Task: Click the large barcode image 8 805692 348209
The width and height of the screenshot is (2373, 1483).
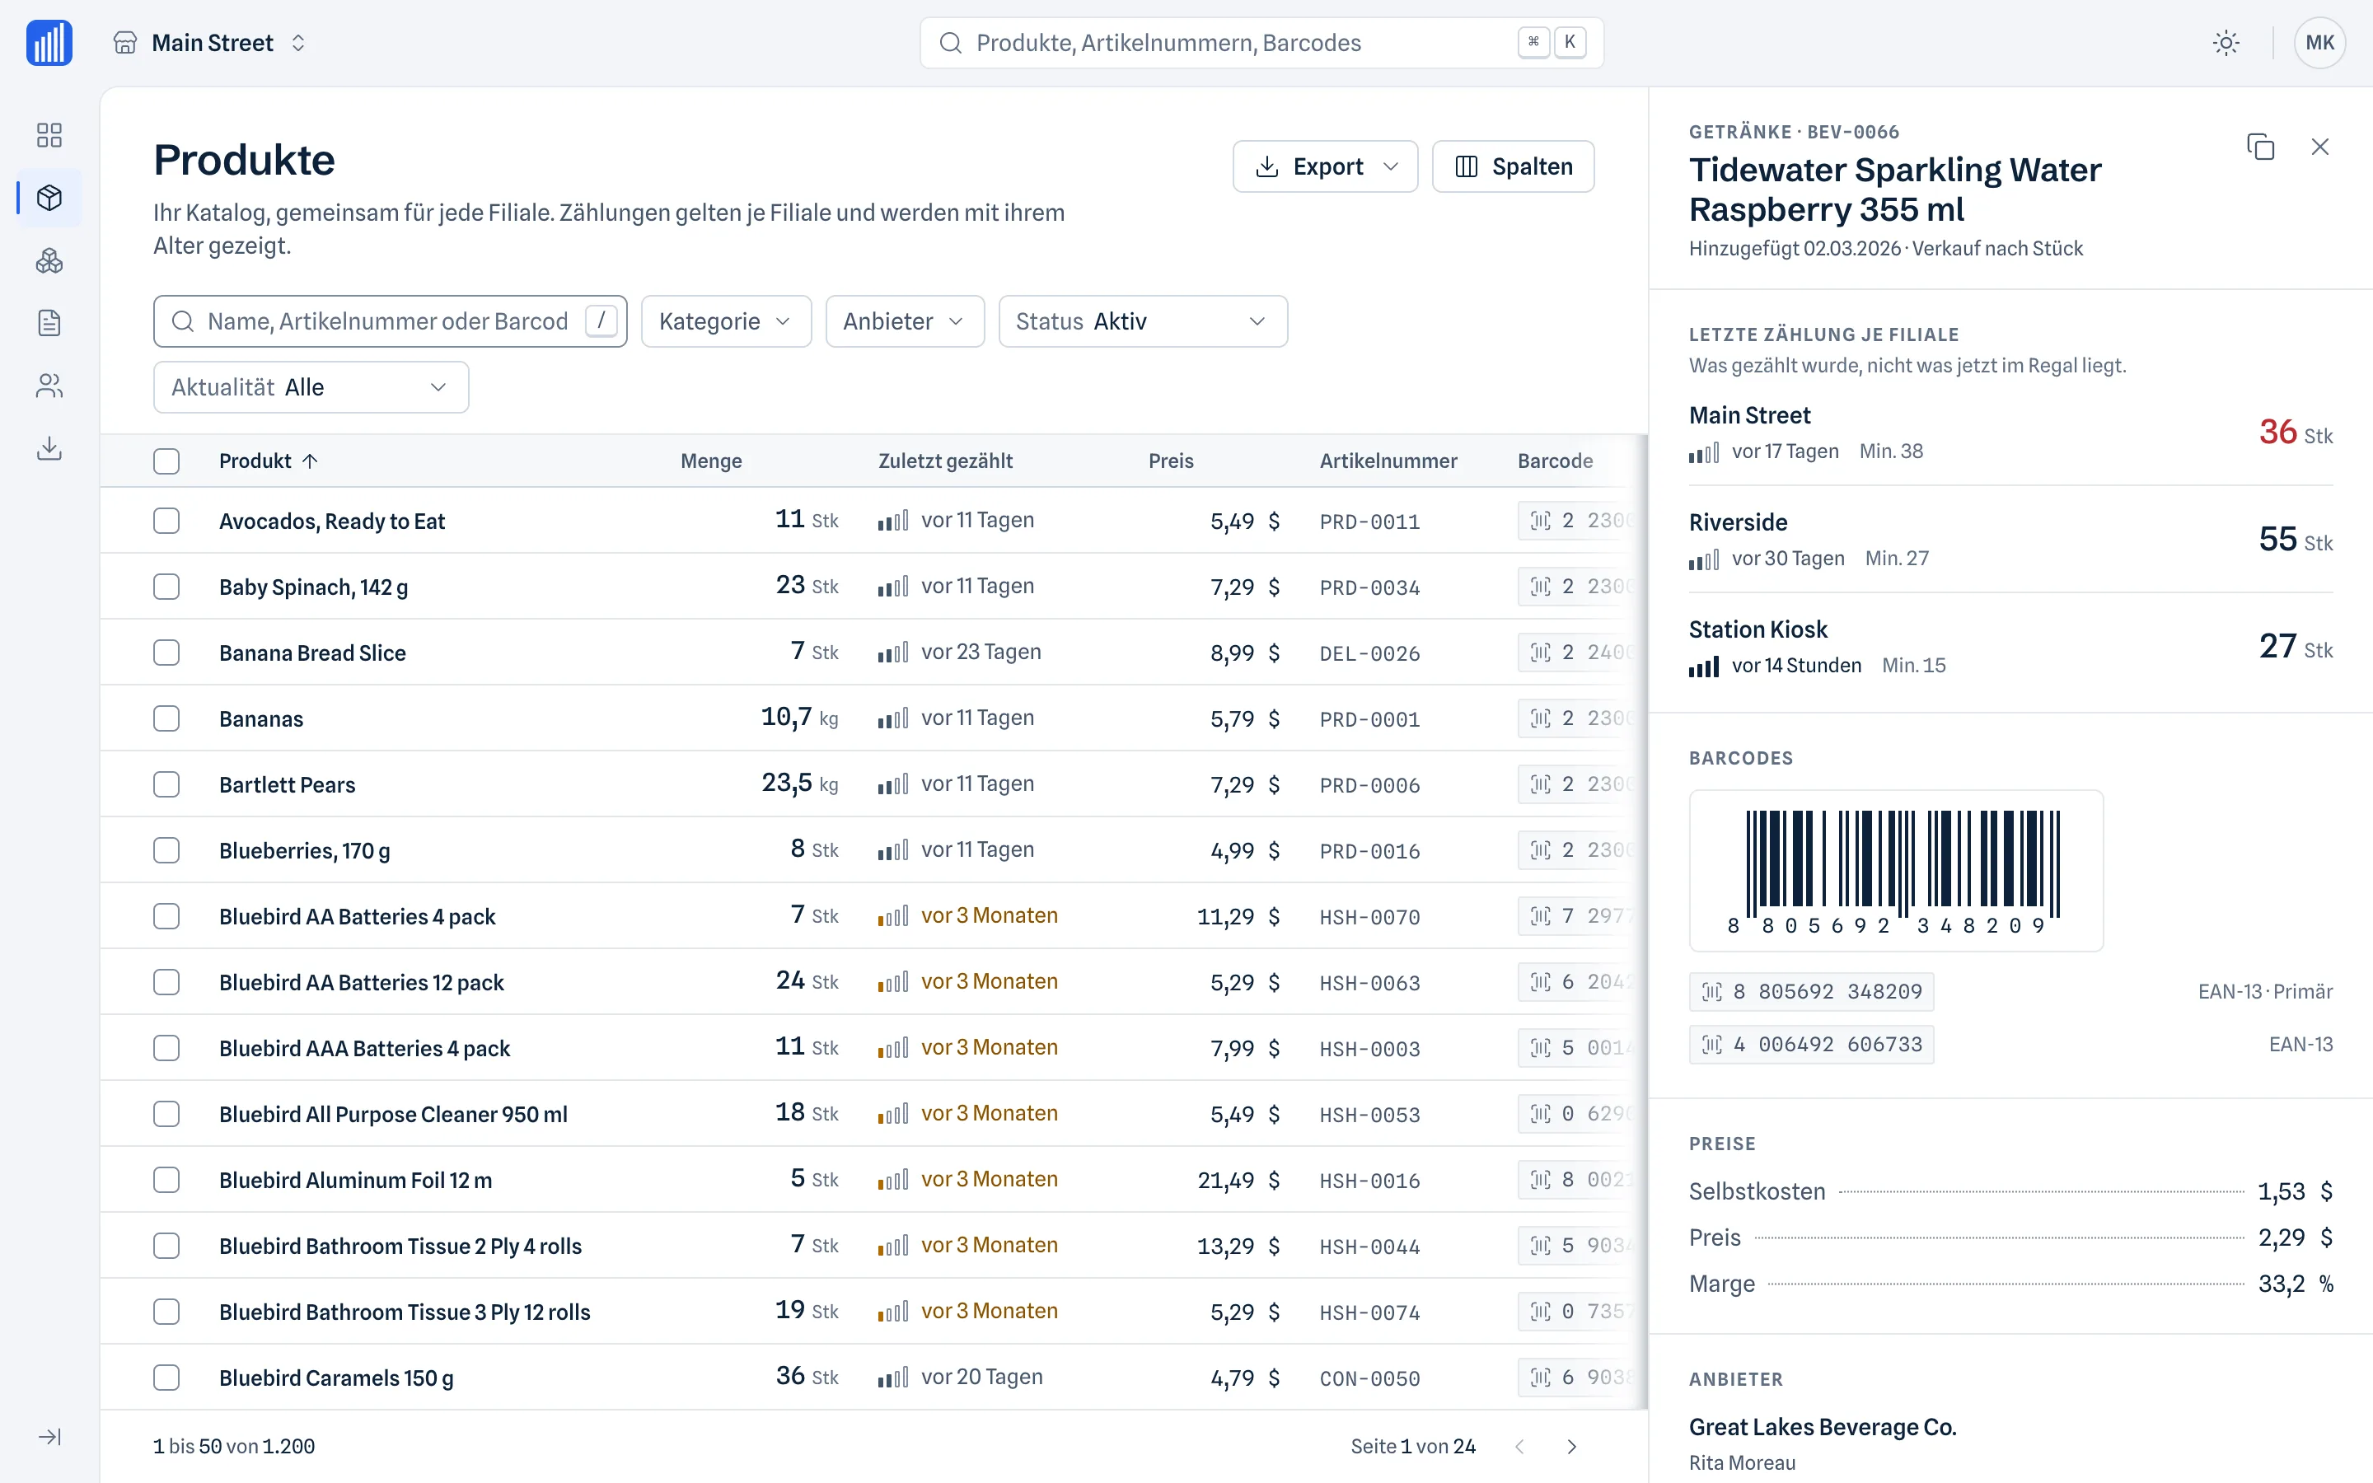Action: click(x=1895, y=871)
